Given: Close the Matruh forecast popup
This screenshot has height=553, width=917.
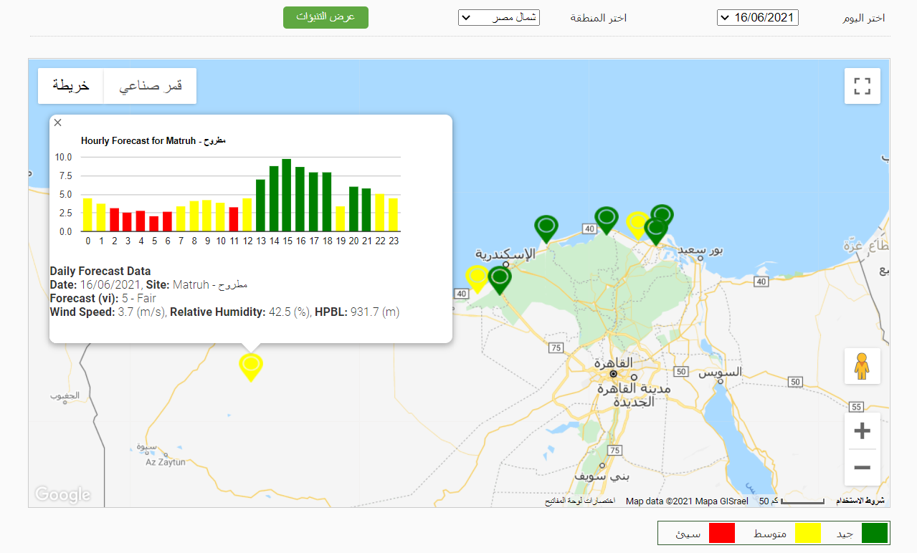Looking at the screenshot, I should point(58,122).
